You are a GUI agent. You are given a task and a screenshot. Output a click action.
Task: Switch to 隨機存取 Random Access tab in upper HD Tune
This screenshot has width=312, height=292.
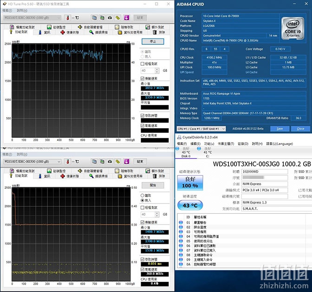tap(124, 27)
